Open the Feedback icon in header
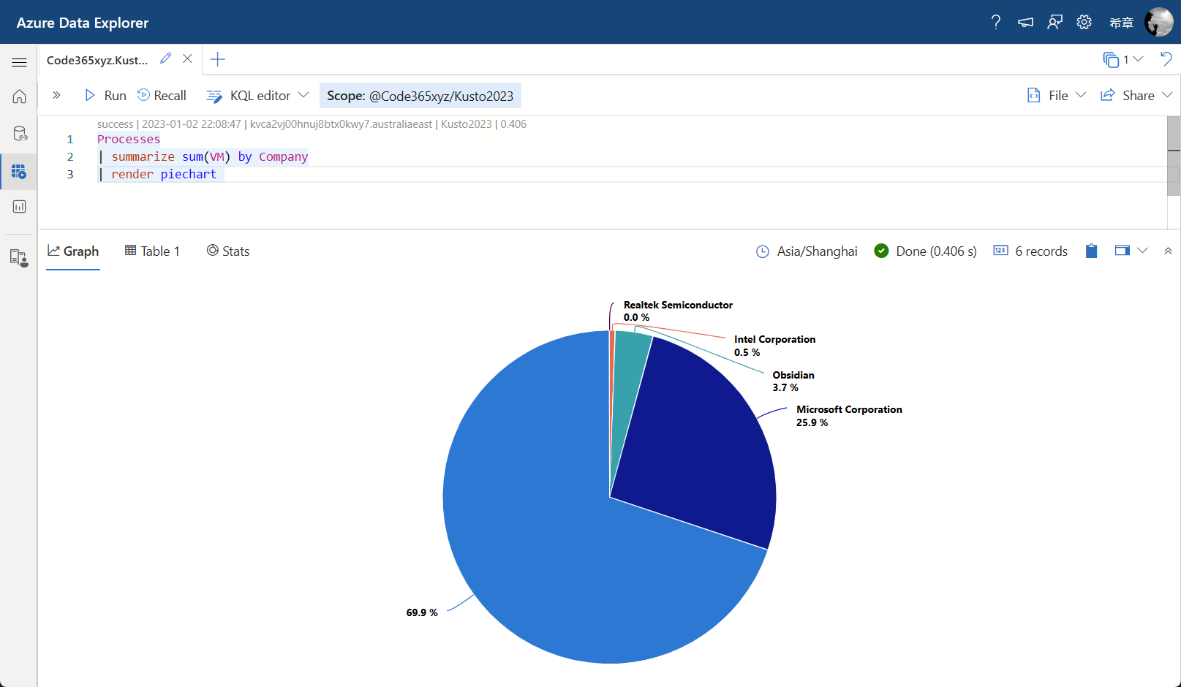 coord(1054,22)
